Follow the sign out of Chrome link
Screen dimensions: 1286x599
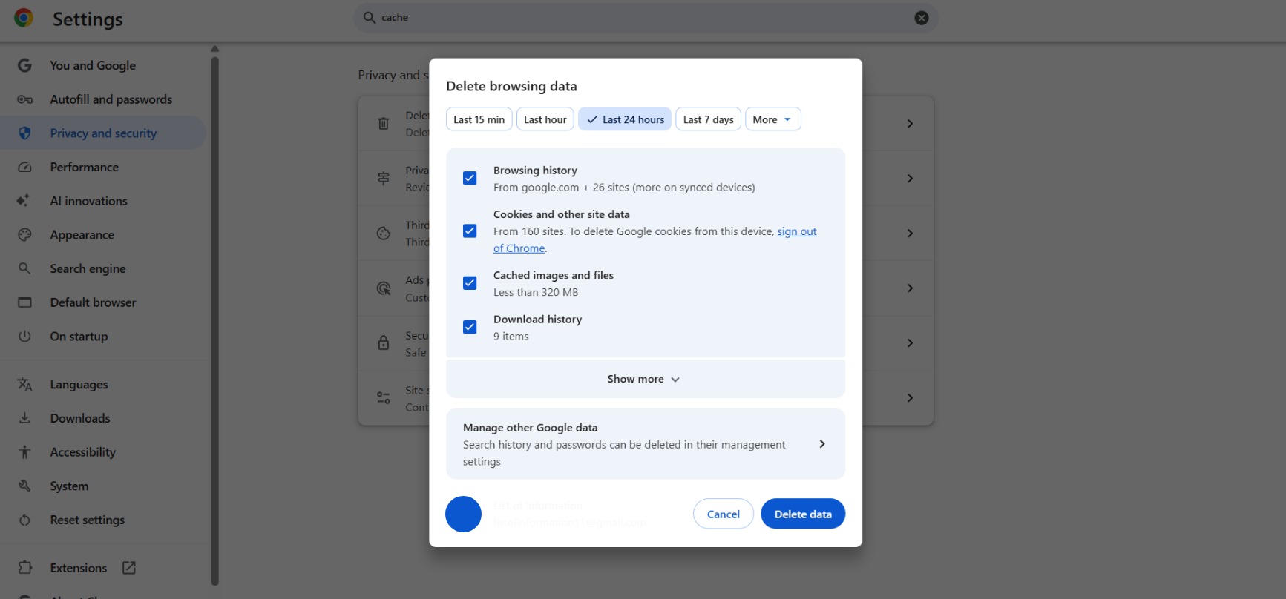click(x=796, y=231)
